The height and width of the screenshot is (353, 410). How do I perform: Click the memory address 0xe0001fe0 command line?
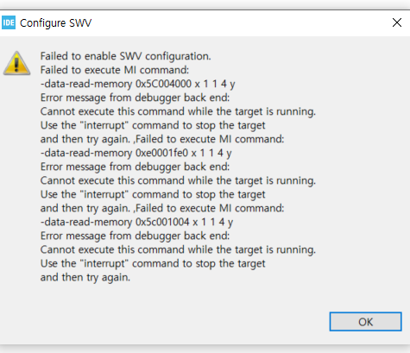(136, 153)
